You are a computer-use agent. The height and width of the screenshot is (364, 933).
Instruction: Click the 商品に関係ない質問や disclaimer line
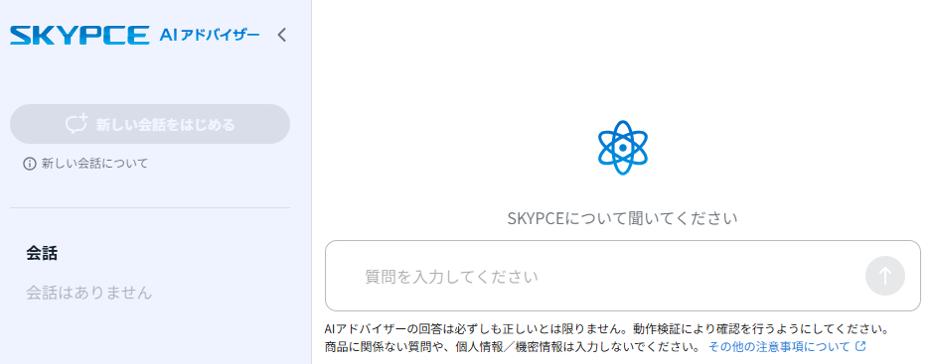512,345
